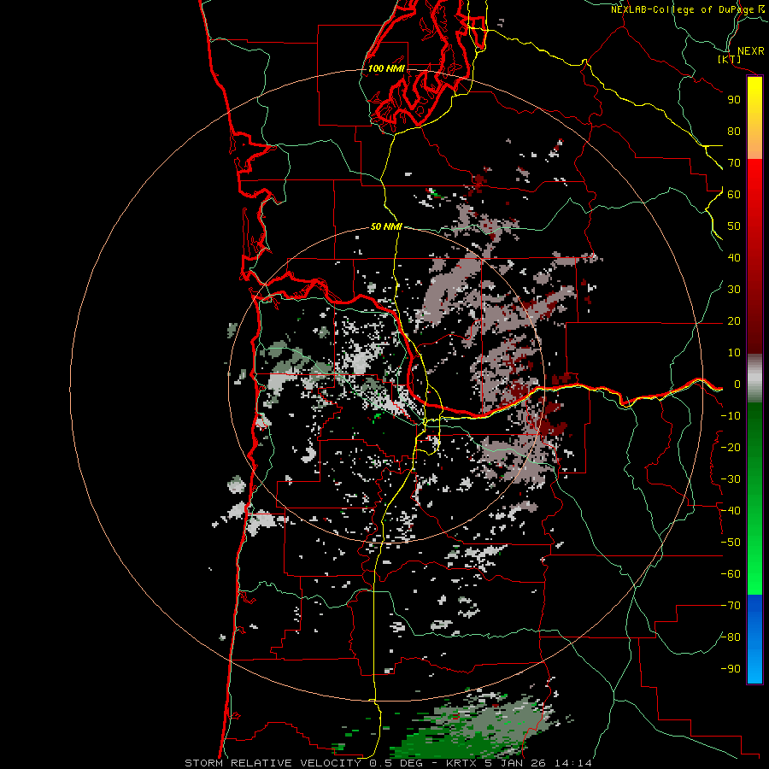This screenshot has height=769, width=769.
Task: Click the NEXR label above the color scale
Action: tap(750, 51)
